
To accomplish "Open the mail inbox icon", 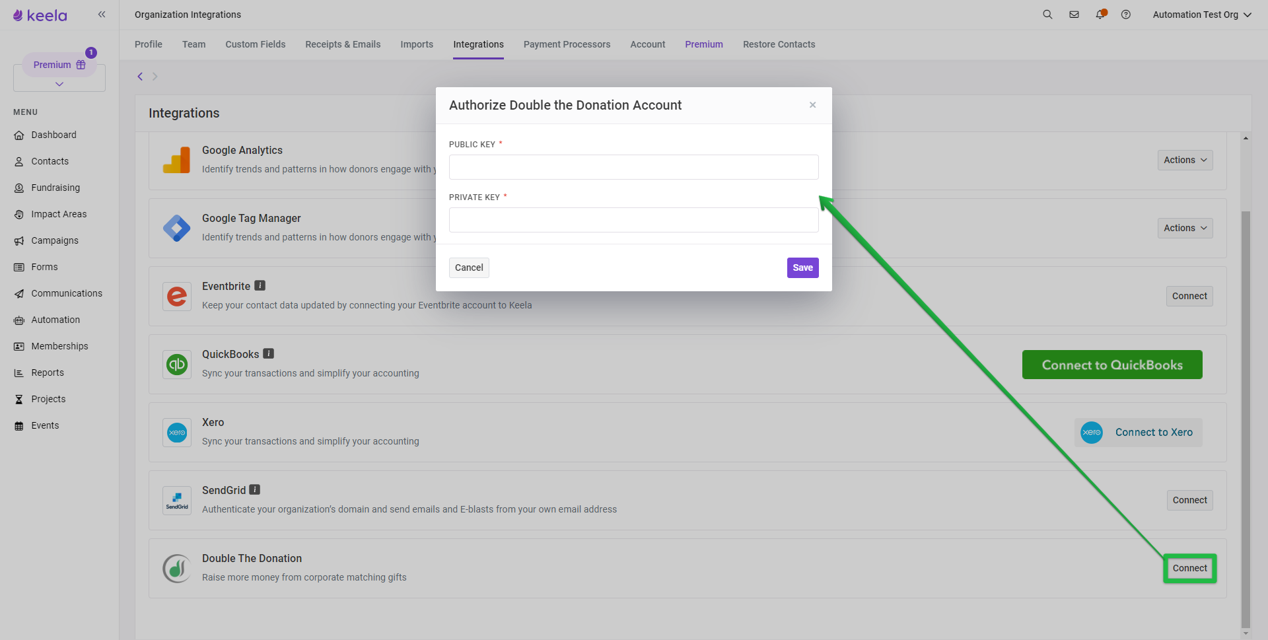I will coord(1074,15).
